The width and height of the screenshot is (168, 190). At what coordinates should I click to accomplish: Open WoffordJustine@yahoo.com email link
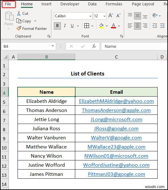(x=116, y=165)
